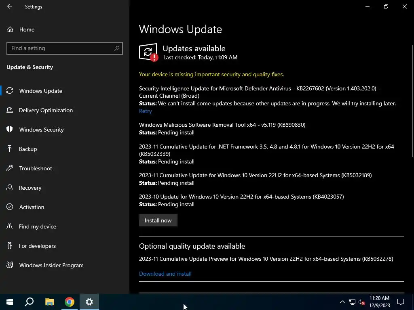The width and height of the screenshot is (414, 310).
Task: Open the Windows Start menu
Action: click(10, 302)
